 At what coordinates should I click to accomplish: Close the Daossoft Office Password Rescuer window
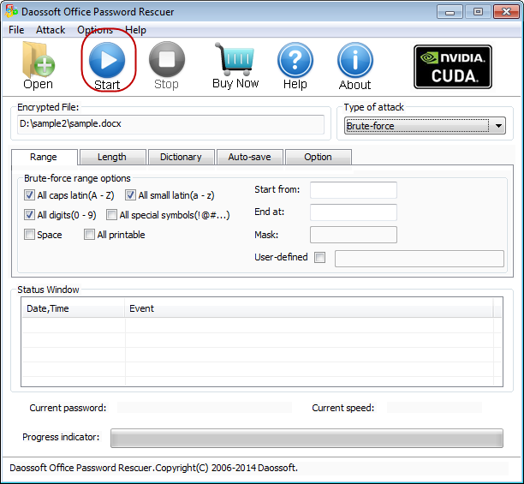tap(506, 12)
